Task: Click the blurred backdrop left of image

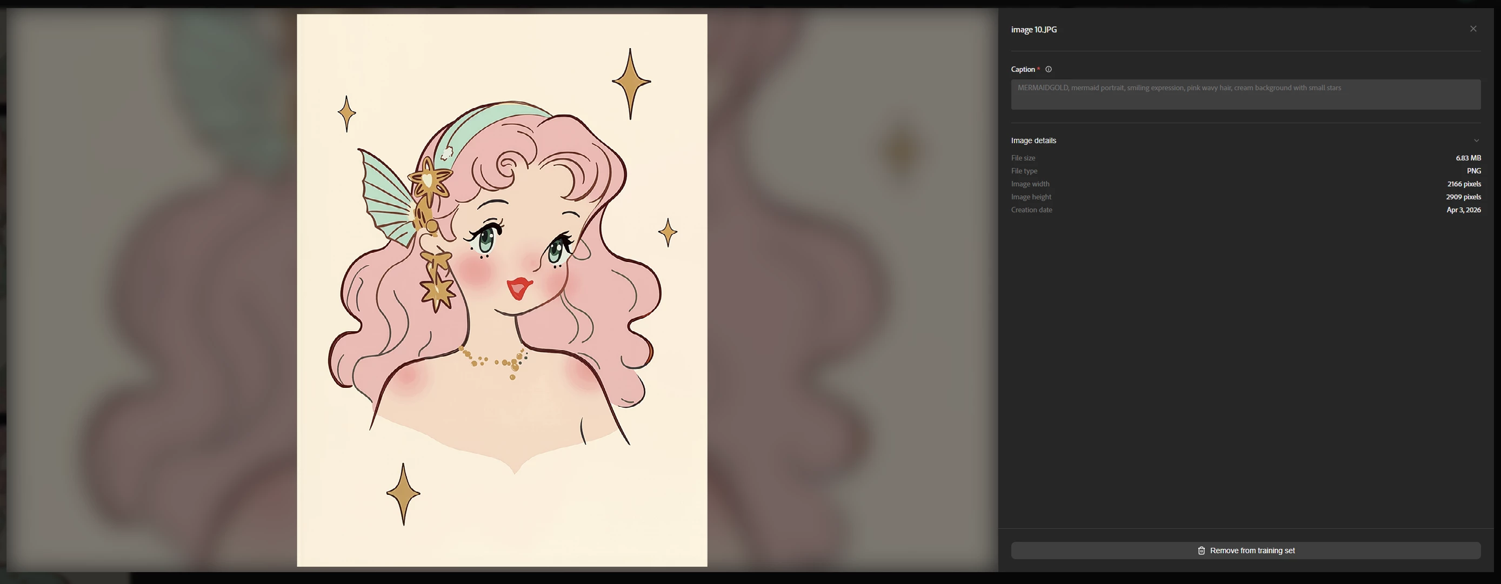Action: [x=151, y=291]
